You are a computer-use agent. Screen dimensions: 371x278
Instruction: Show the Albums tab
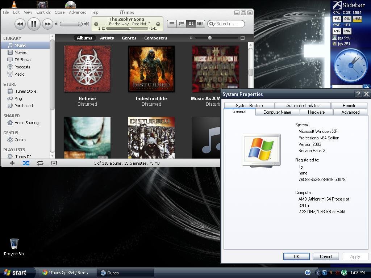click(84, 38)
